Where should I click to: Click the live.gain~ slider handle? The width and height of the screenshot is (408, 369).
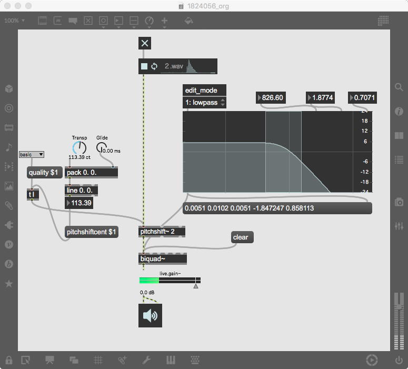pyautogui.click(x=196, y=286)
